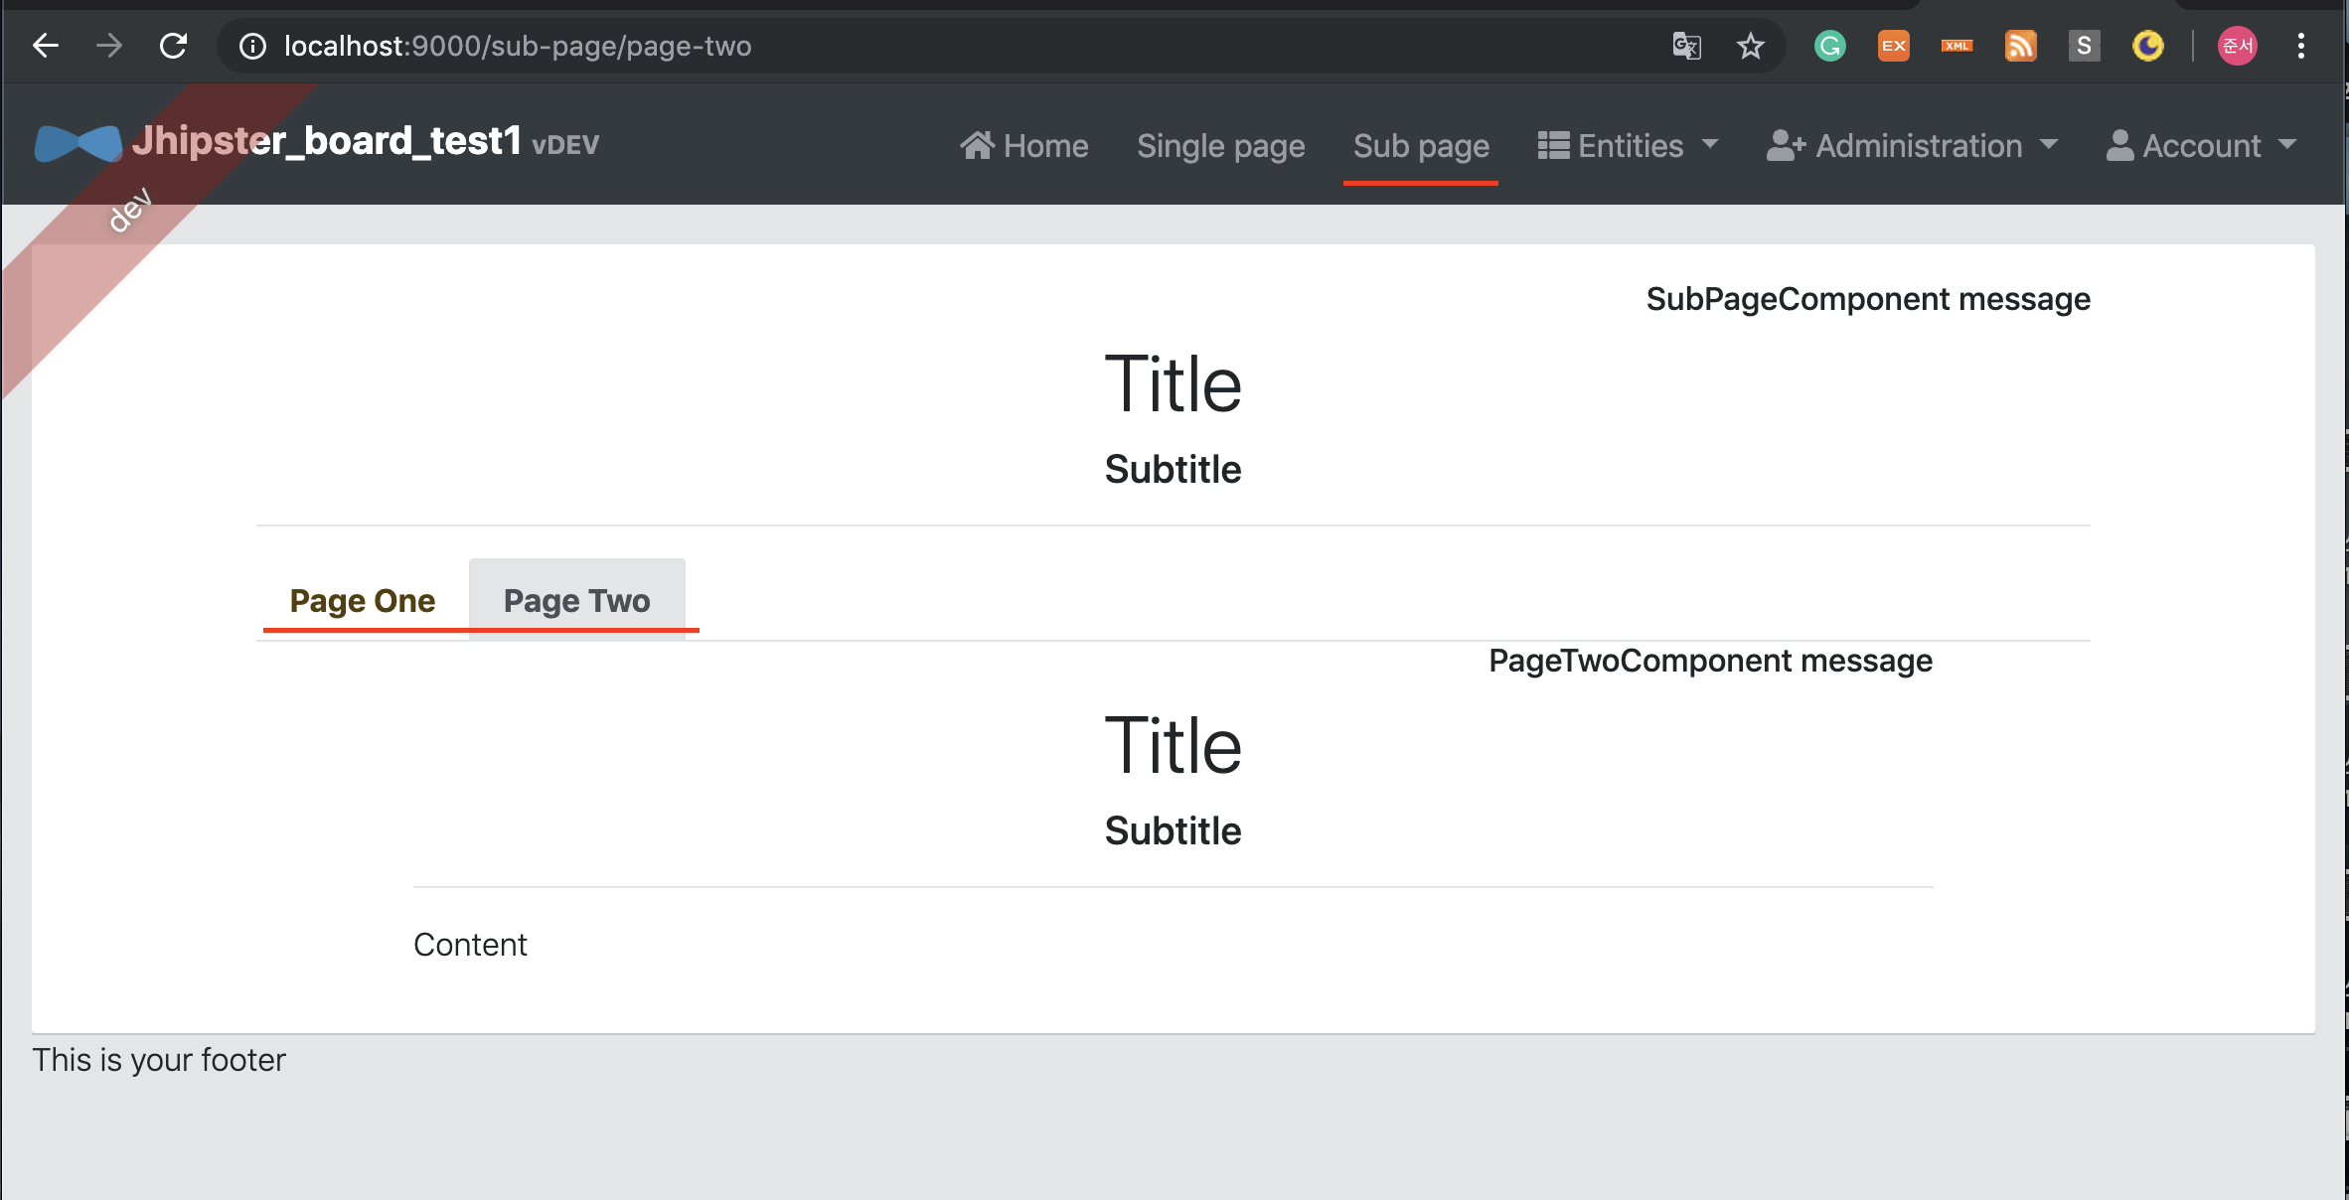Expand the Account dropdown menu
Viewport: 2349px width, 1200px height.
click(2204, 144)
